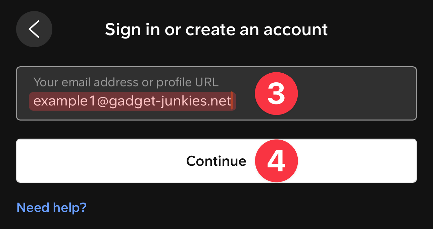Click empty space right of the email text

pos(352,101)
